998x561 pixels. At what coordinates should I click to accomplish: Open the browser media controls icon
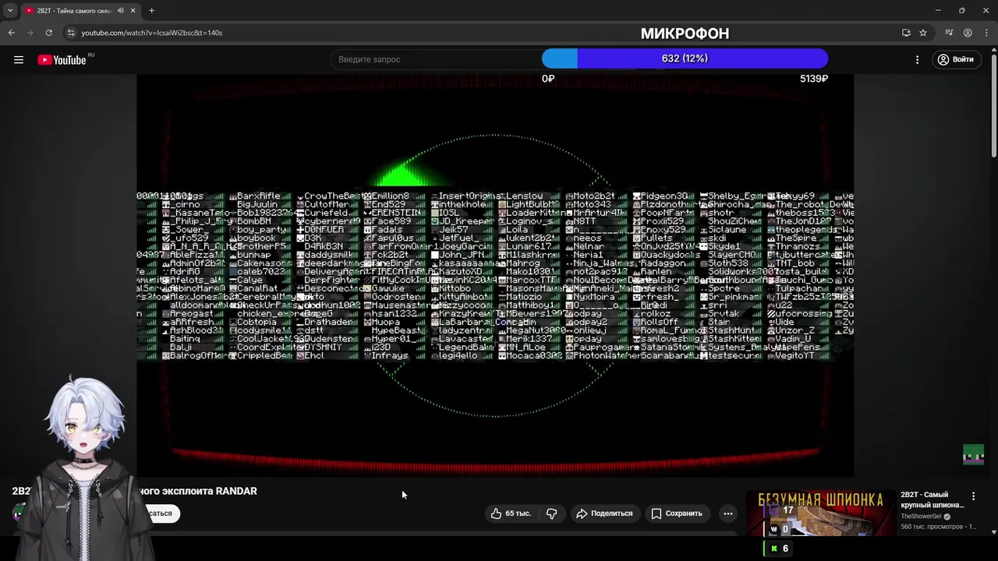949,33
